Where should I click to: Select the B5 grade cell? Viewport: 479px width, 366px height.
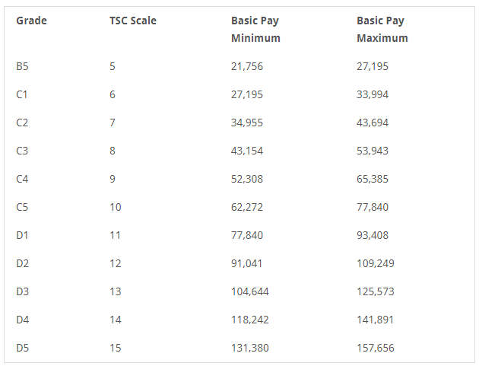[23, 66]
